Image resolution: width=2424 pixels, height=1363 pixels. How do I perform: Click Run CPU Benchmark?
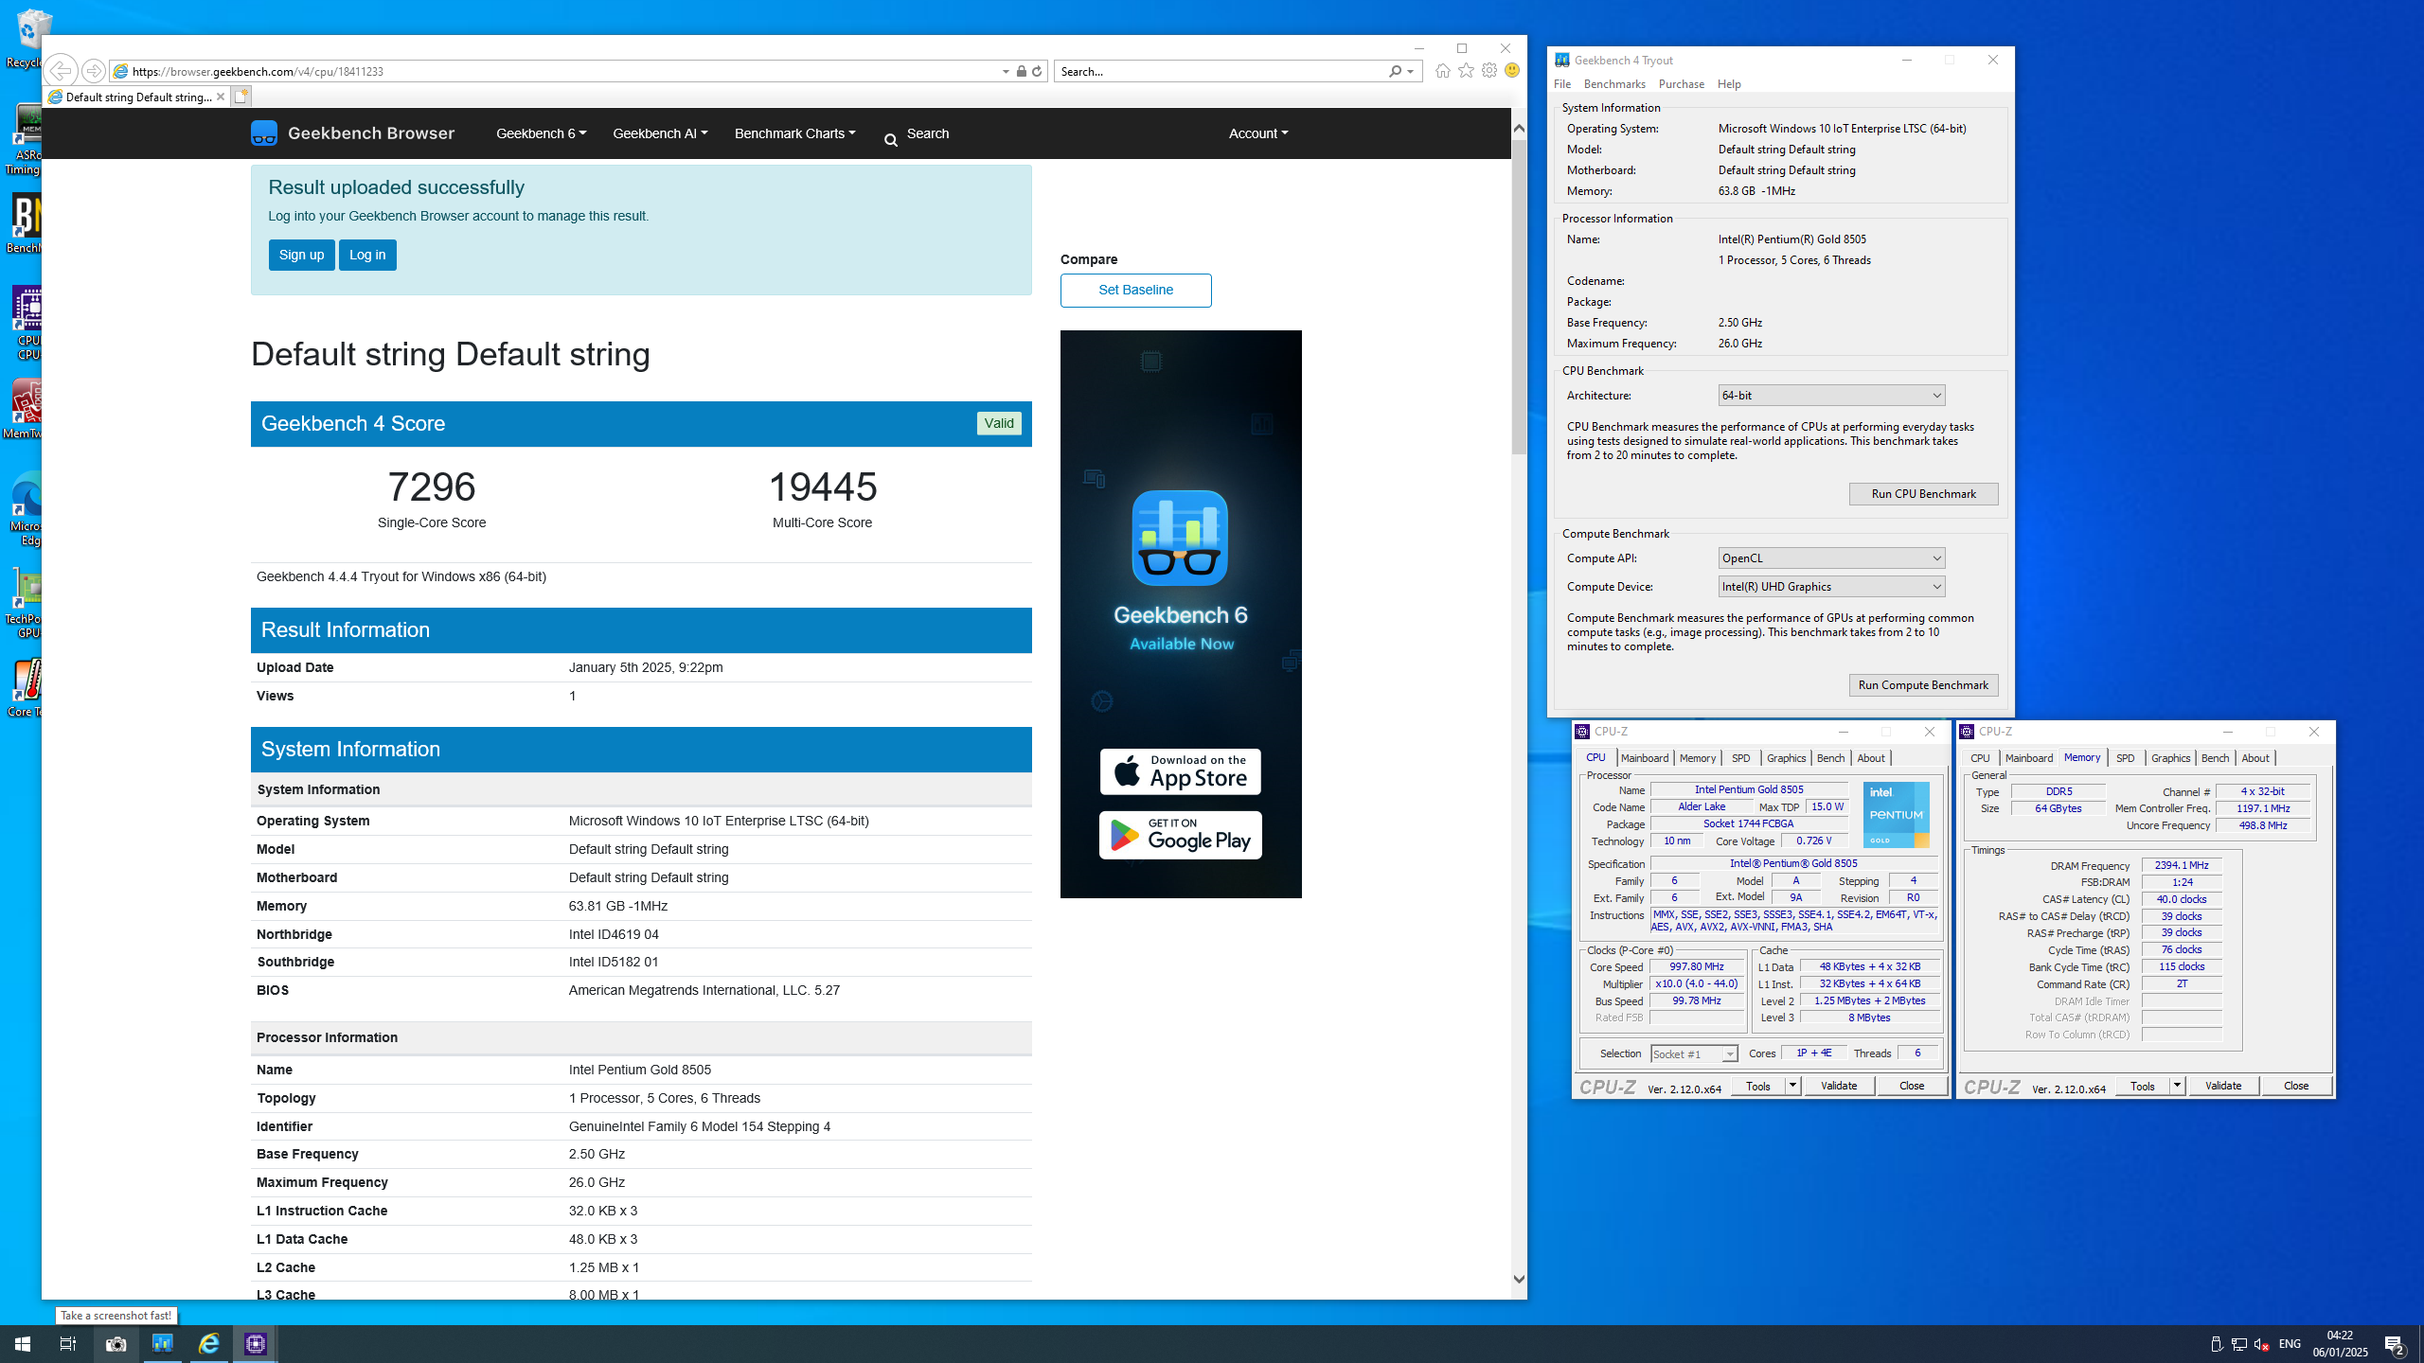1923,494
